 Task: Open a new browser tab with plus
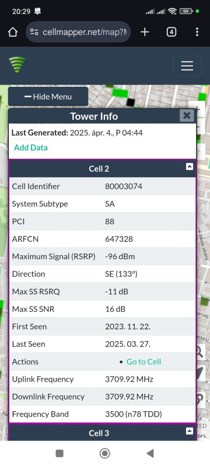coord(145,32)
